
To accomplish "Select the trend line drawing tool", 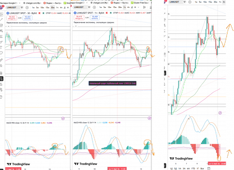I will tap(1, 20).
